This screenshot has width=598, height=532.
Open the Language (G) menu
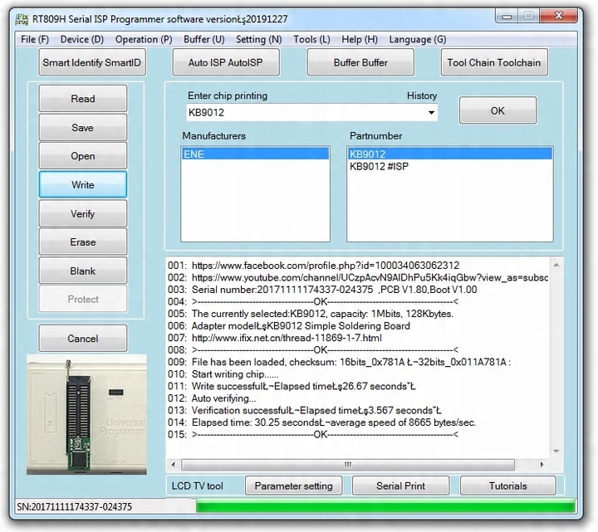pyautogui.click(x=418, y=39)
